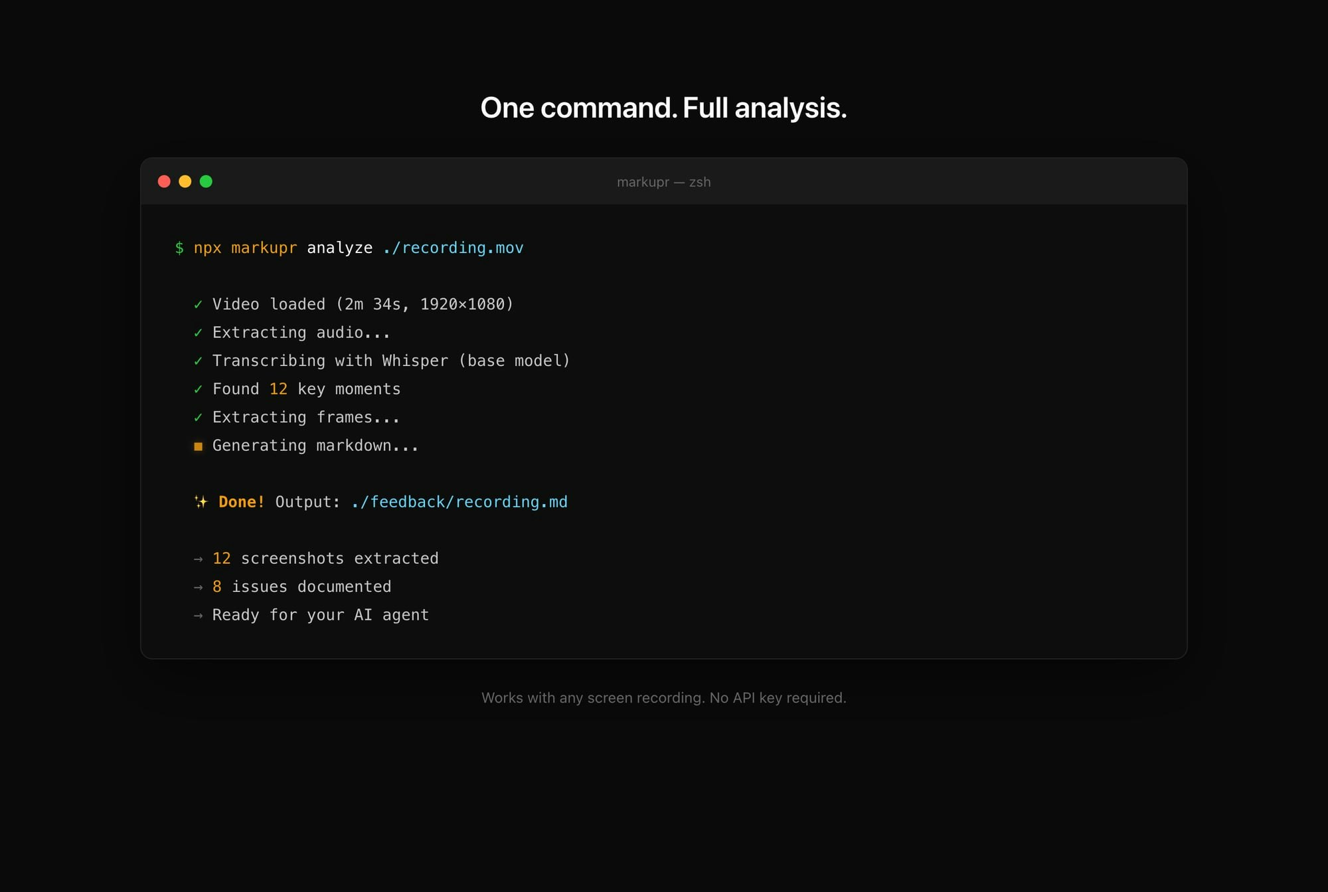Click the sparkle icon beside Done!
Image resolution: width=1328 pixels, height=892 pixels.
(201, 502)
